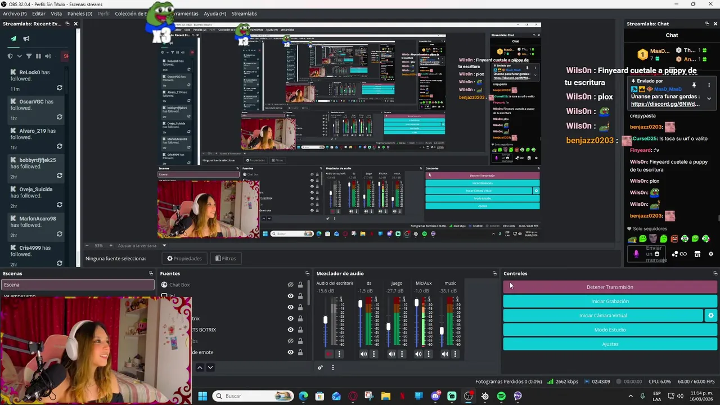Replay the Oveja_Suicida follow alert
This screenshot has width=720, height=405.
[x=60, y=205]
